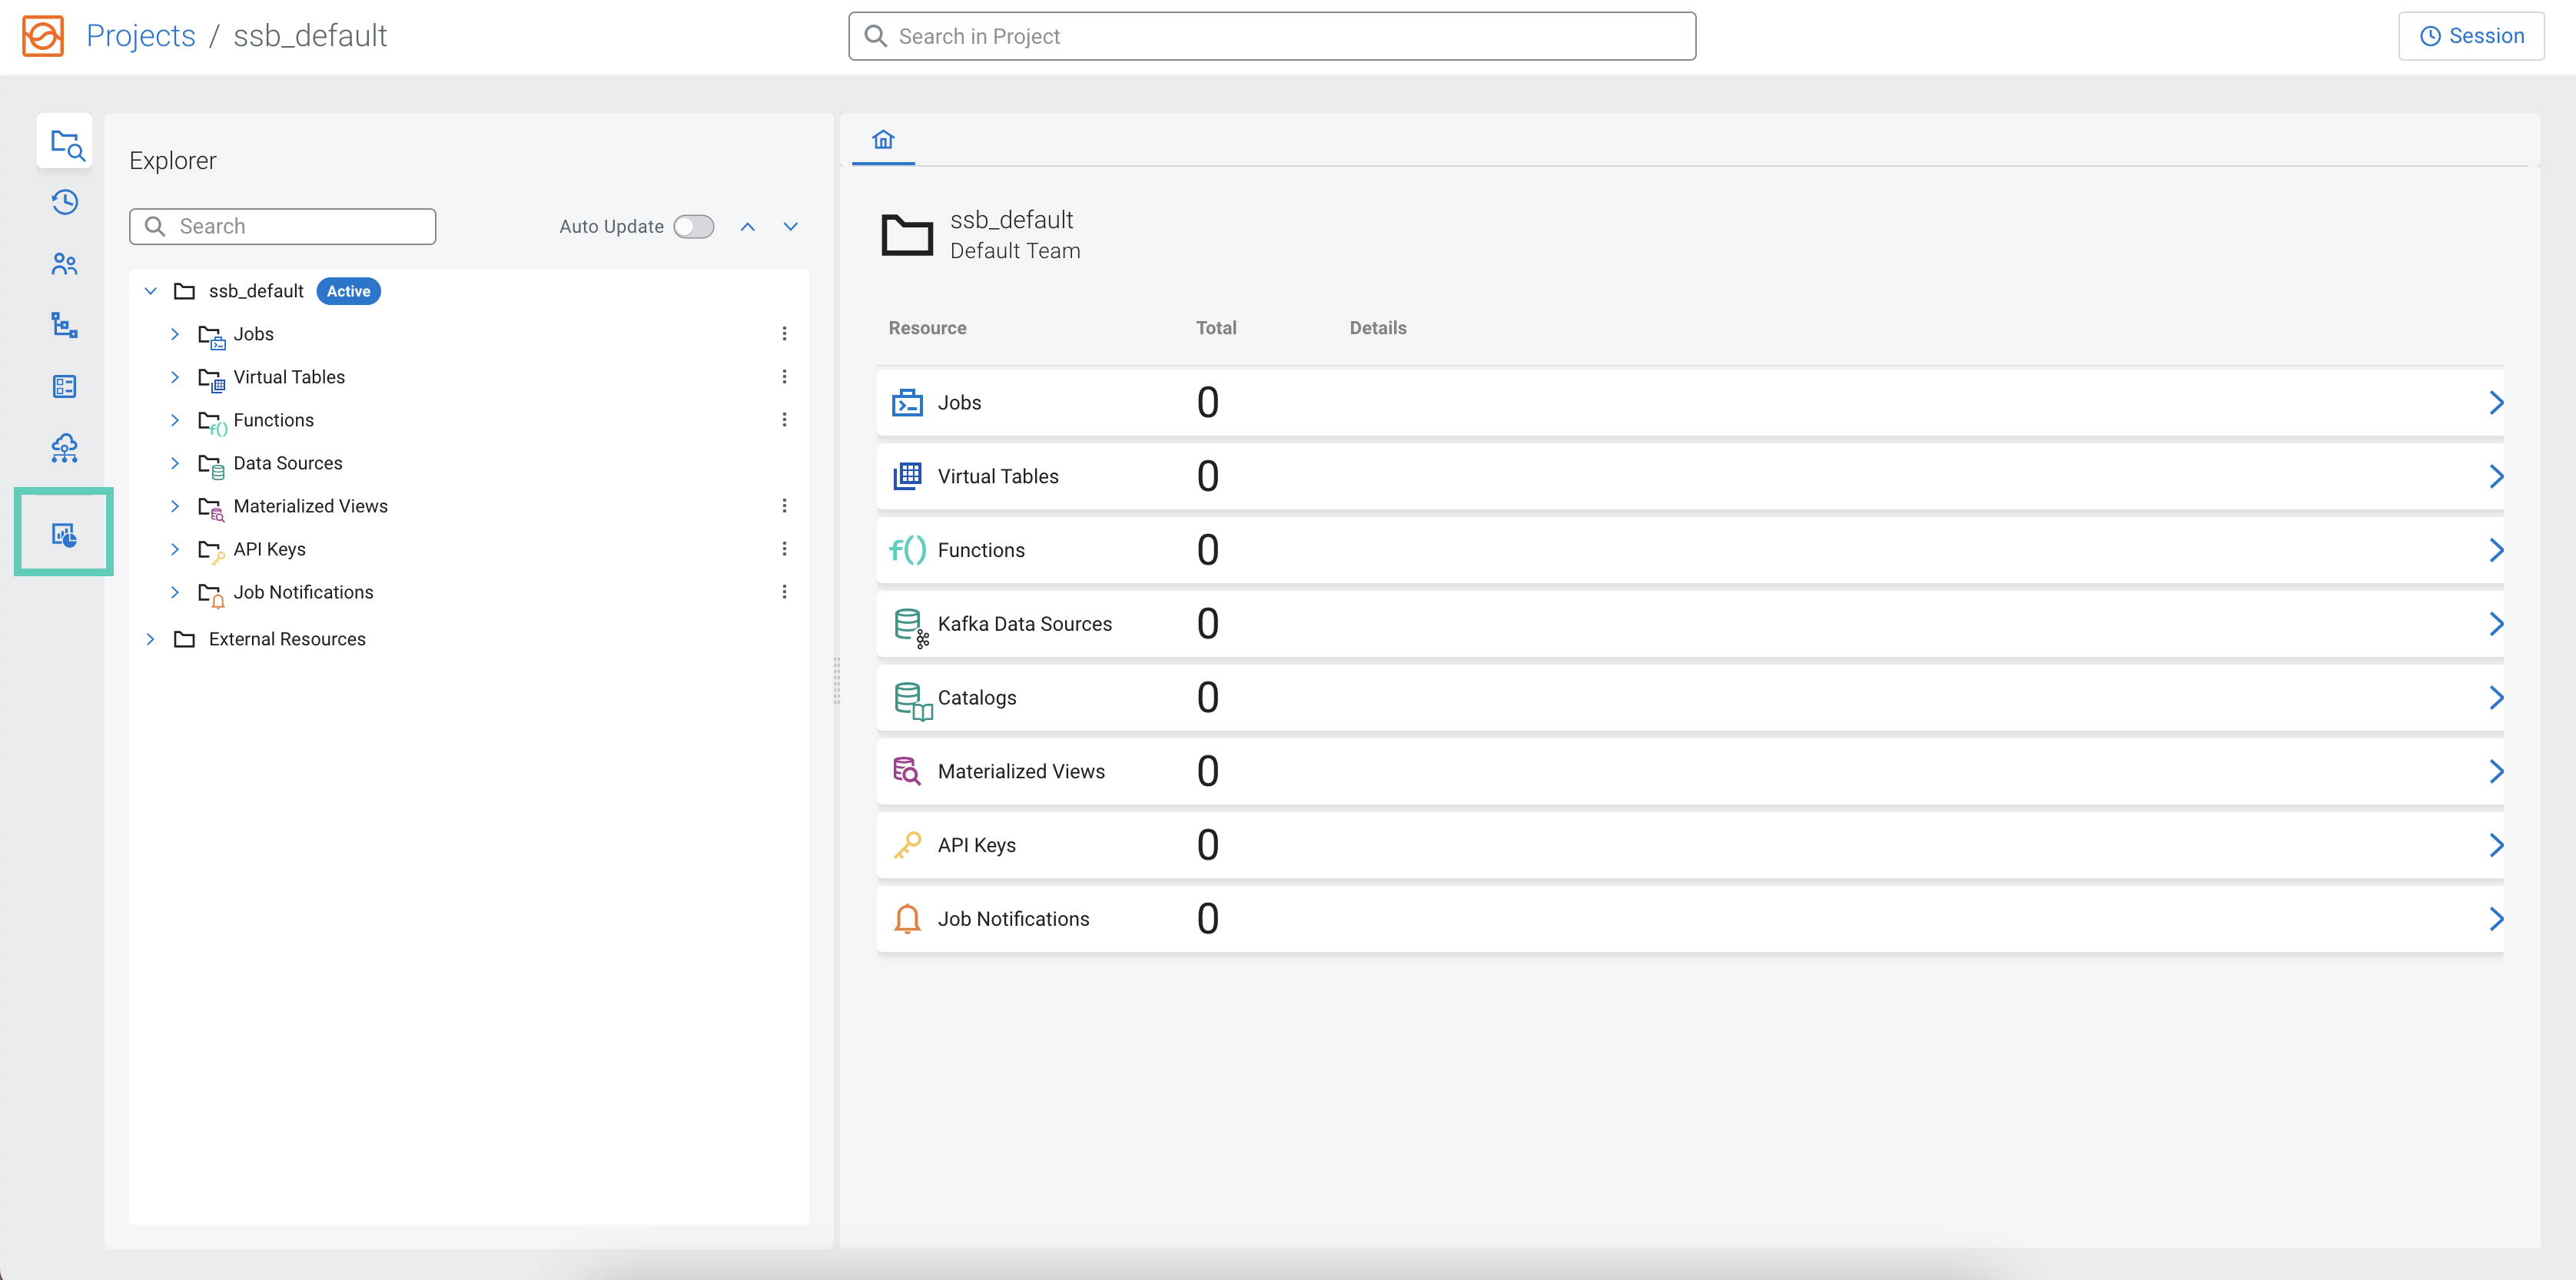Image resolution: width=2576 pixels, height=1280 pixels.
Task: Expand the Virtual Tables folder
Action: pyautogui.click(x=175, y=377)
